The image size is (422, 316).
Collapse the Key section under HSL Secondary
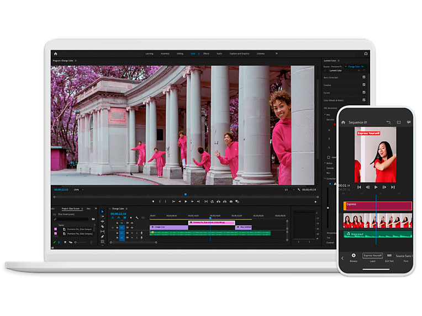[325, 115]
